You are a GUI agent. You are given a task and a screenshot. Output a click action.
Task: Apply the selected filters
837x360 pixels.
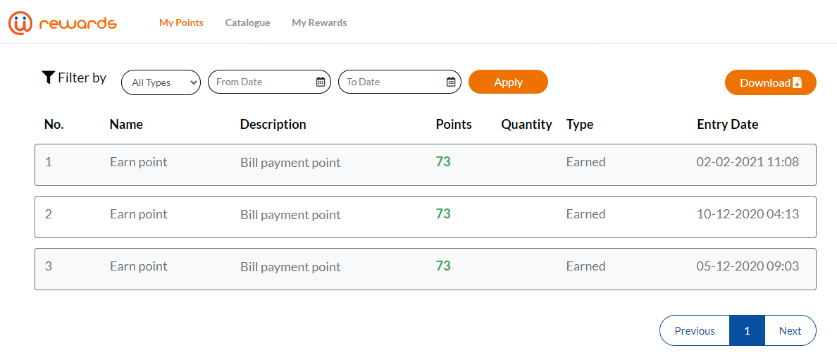pos(508,82)
